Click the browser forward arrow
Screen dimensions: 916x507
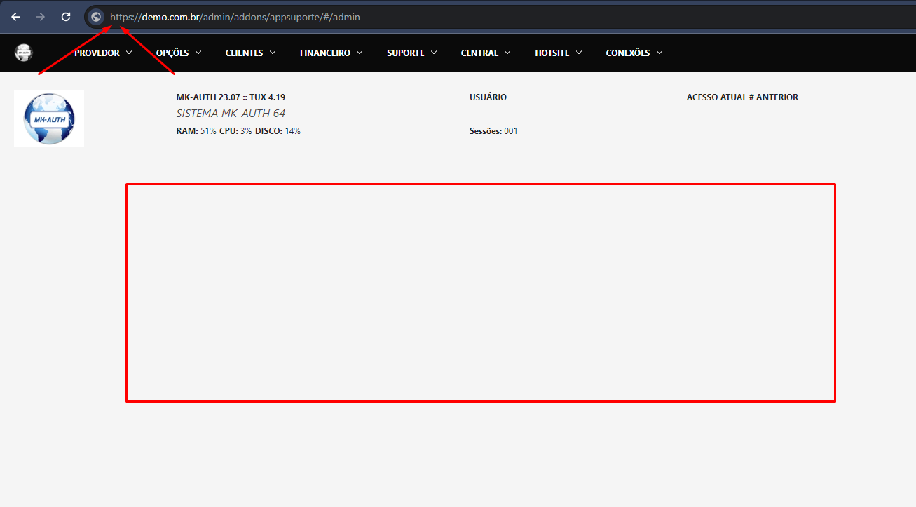(41, 17)
